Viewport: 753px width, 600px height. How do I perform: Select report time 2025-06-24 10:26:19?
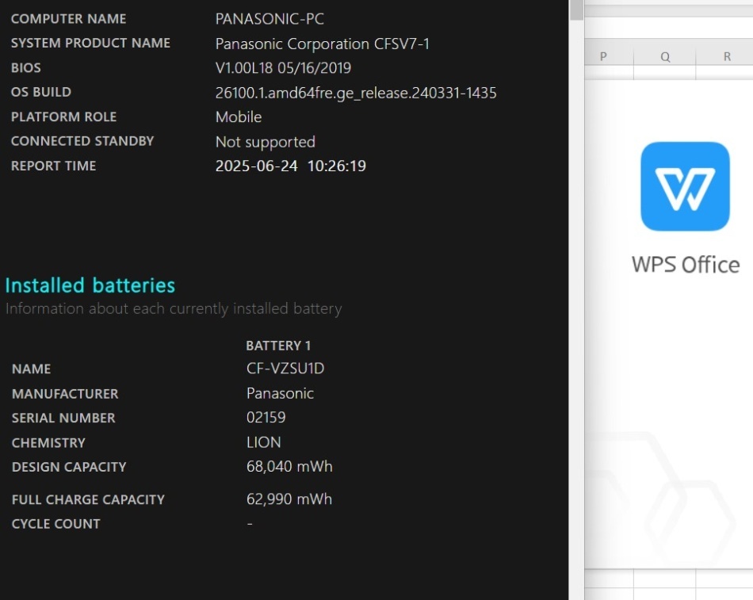click(x=291, y=166)
